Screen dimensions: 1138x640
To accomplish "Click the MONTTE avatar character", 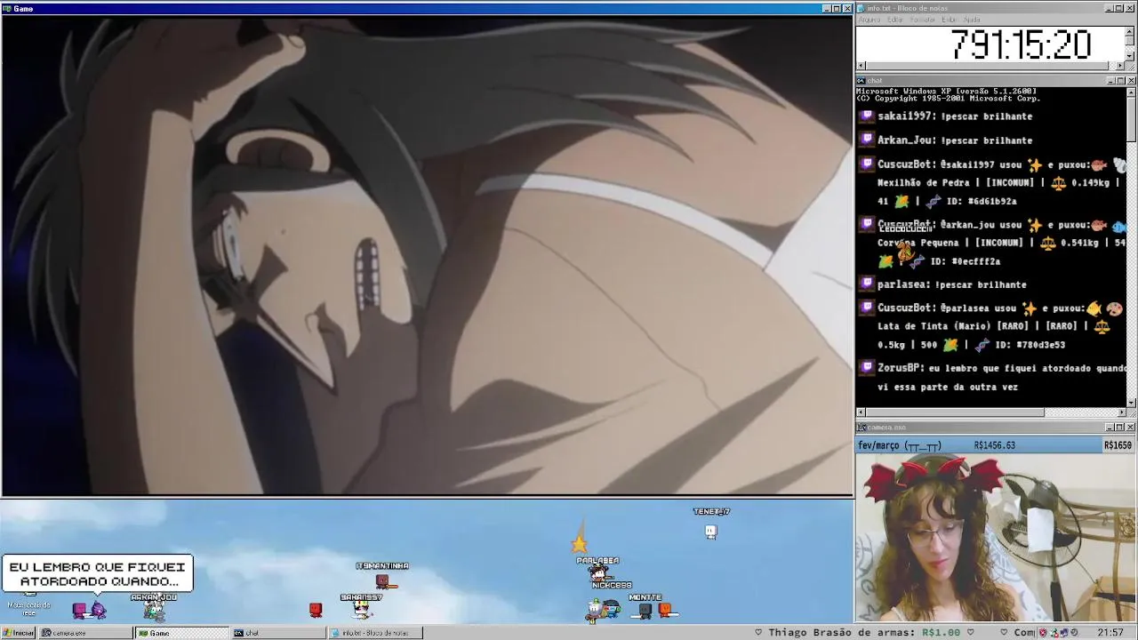I will pyautogui.click(x=645, y=611).
